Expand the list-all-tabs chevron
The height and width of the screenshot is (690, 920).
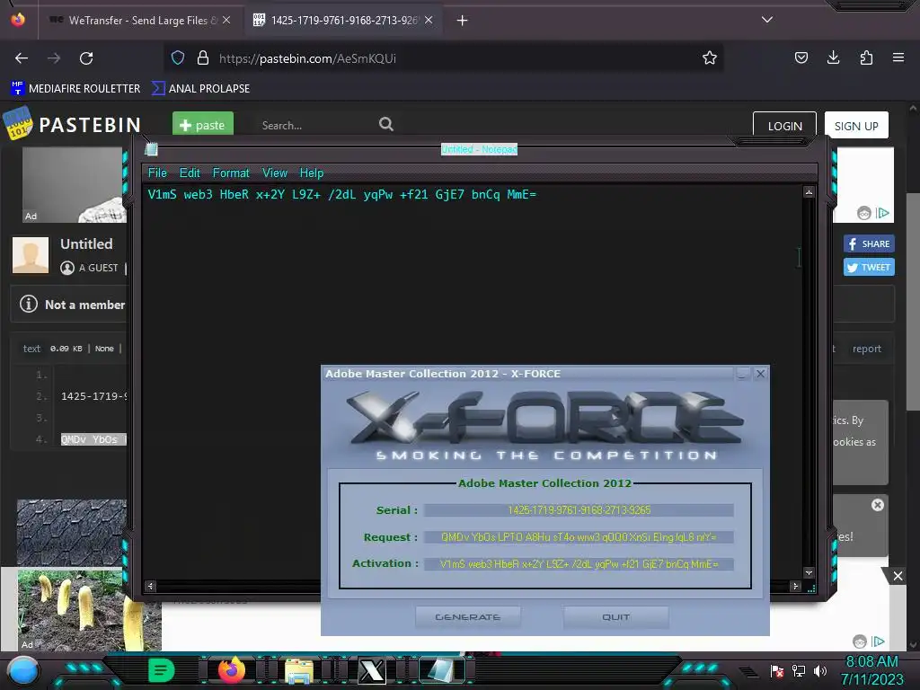(767, 20)
